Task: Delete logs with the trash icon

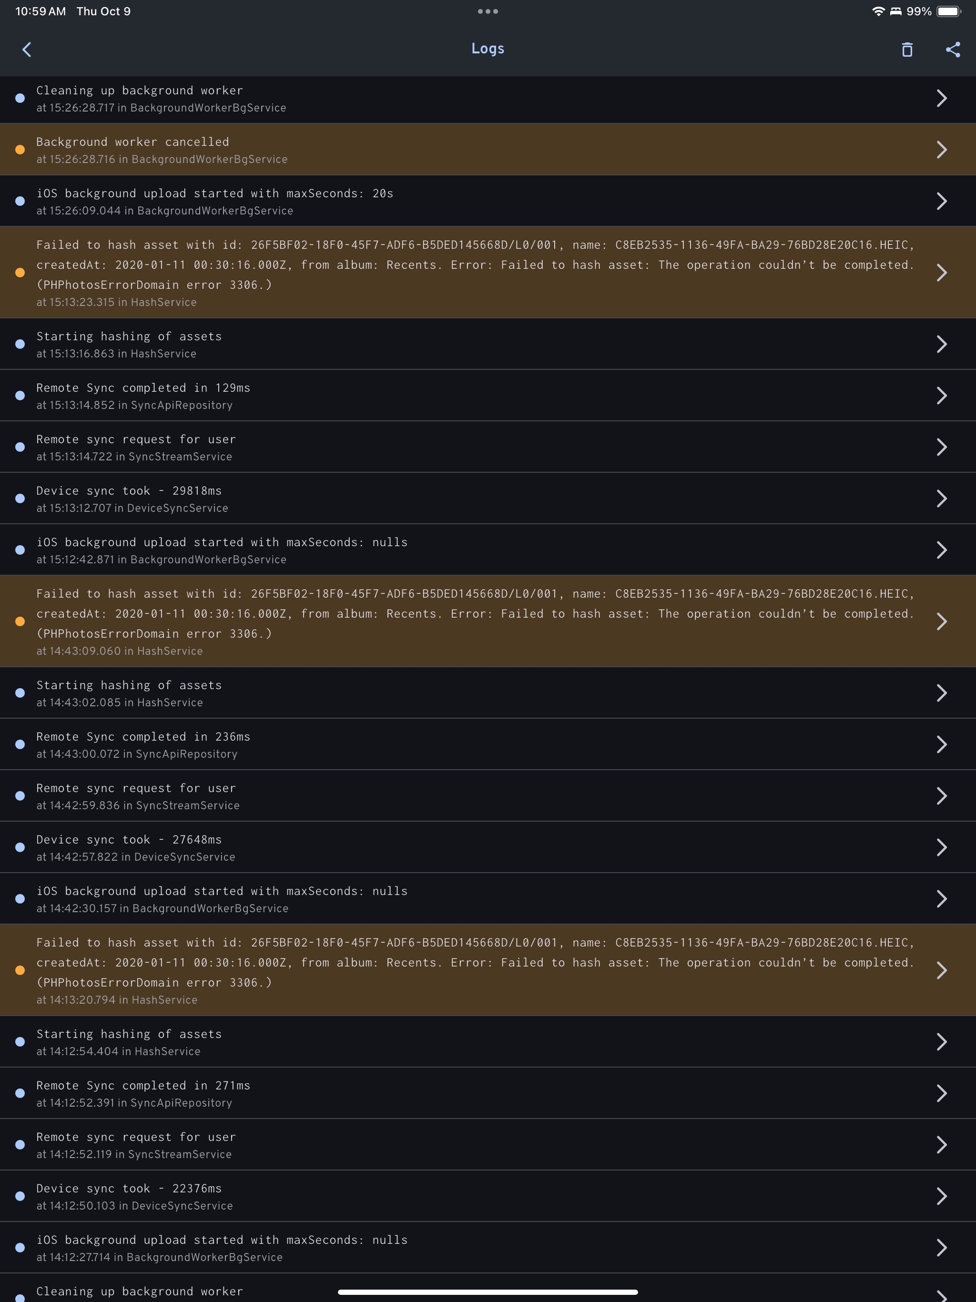Action: (x=906, y=50)
